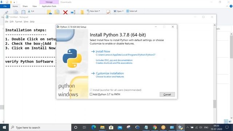The image size is (233, 131).
Task: Choose Customize installation option
Action: [x=110, y=73]
